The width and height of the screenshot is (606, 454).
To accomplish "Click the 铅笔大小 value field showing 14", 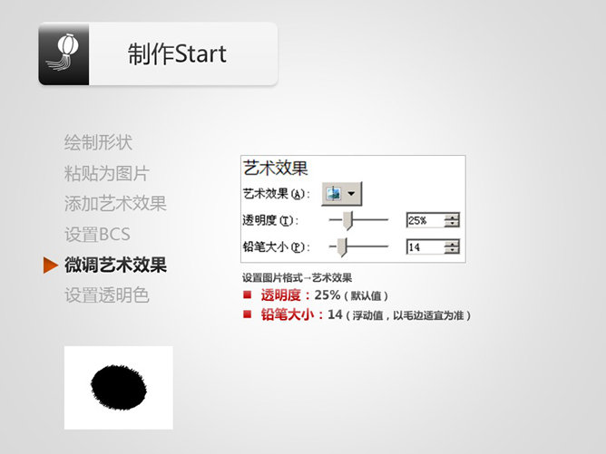I will 425,246.
